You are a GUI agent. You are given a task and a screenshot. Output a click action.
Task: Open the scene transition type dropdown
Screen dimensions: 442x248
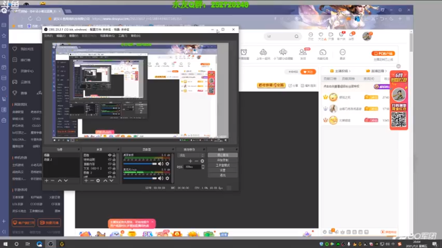[191, 155]
